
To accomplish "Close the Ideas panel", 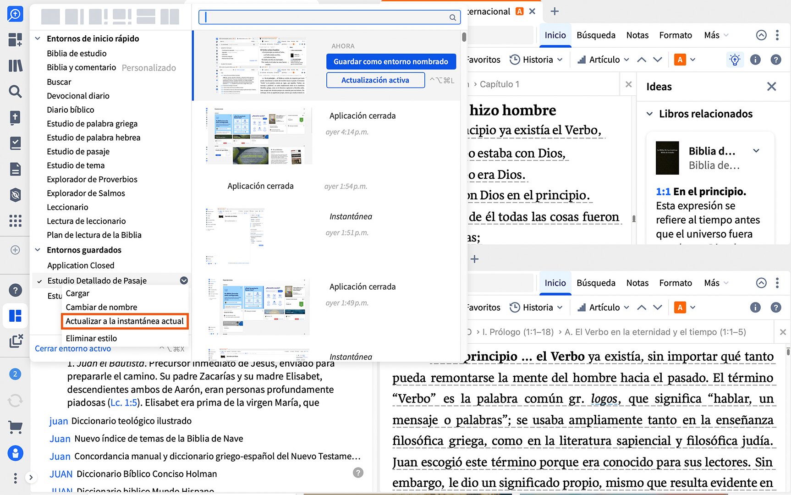I will pyautogui.click(x=772, y=87).
